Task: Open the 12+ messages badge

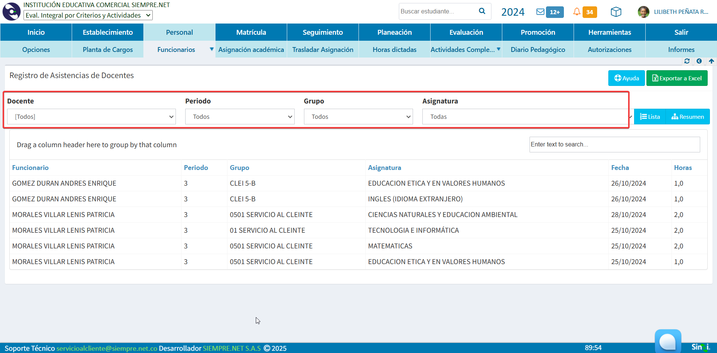Action: [x=555, y=12]
